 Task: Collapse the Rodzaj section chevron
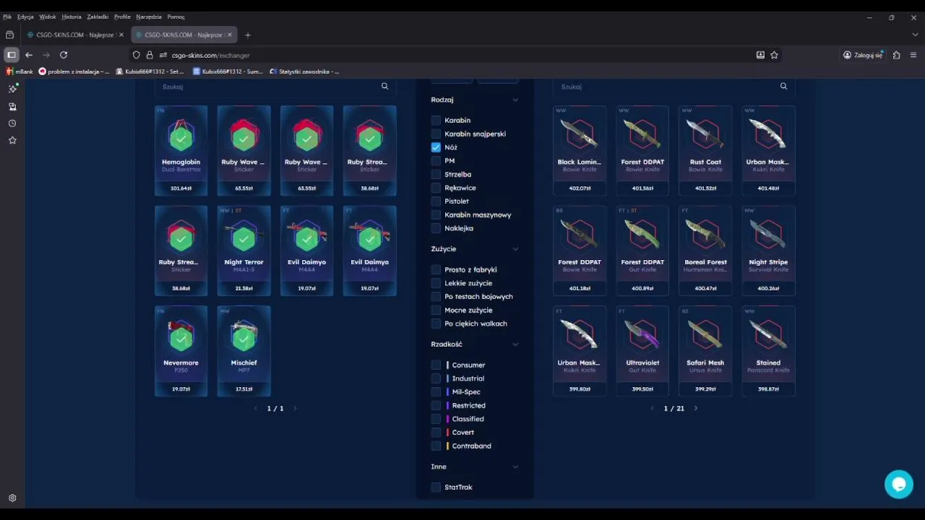[515, 100]
